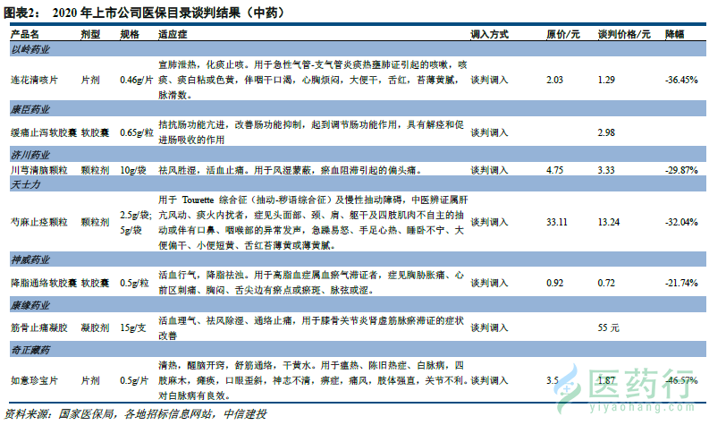Click the '15g/支' specification cell

tap(133, 327)
